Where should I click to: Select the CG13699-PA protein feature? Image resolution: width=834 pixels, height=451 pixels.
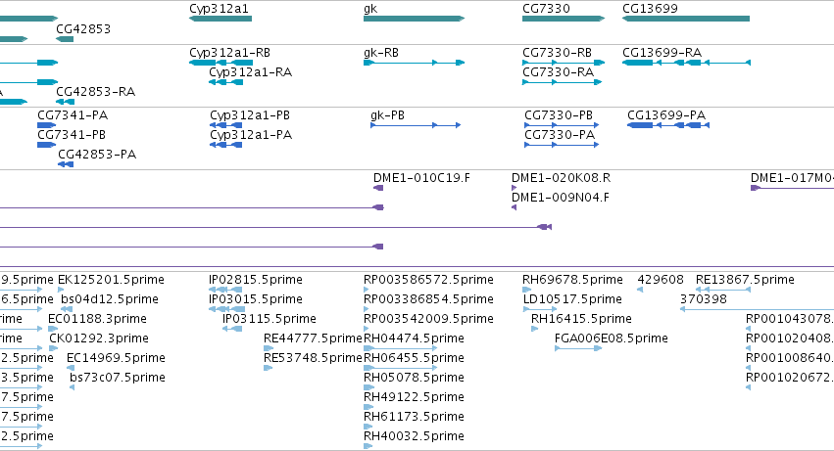tap(668, 125)
